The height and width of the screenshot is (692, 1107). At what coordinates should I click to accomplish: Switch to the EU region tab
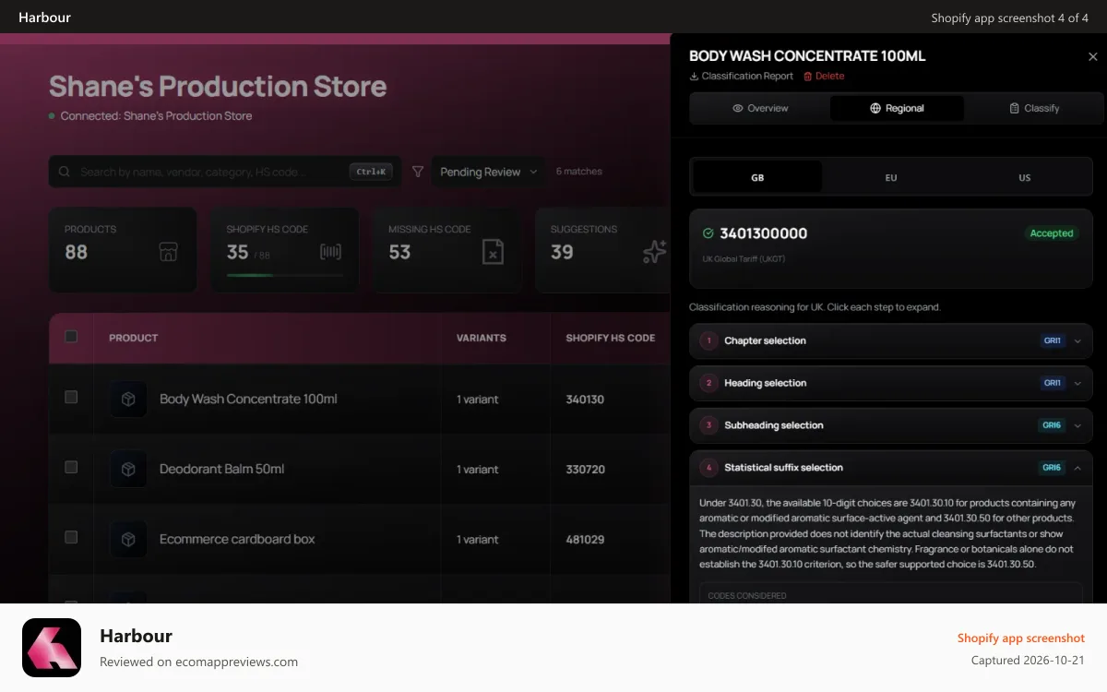point(891,177)
